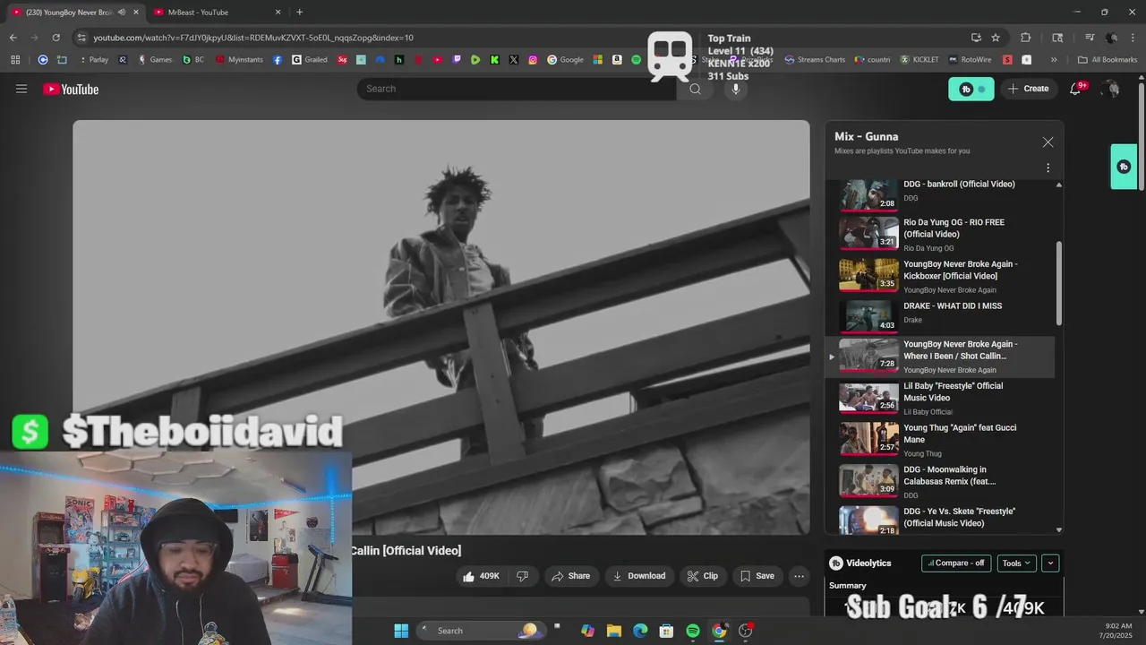Image resolution: width=1146 pixels, height=645 pixels.
Task: Open Copilot from the taskbar
Action: point(587,631)
